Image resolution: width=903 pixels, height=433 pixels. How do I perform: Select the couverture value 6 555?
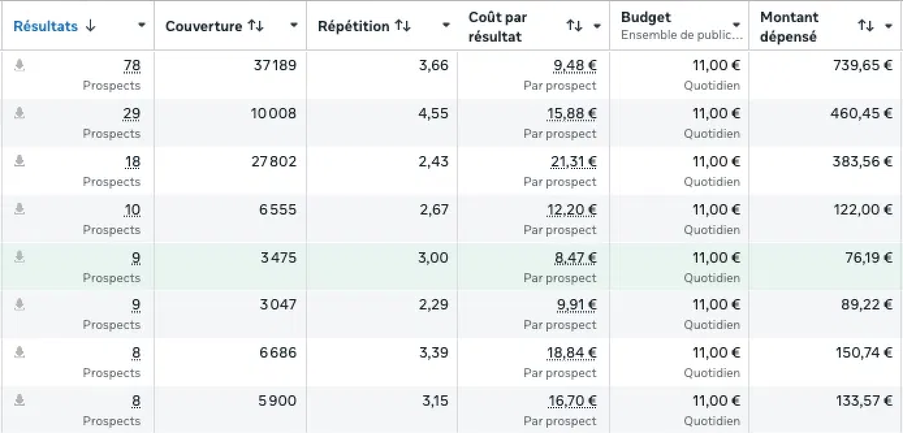pyautogui.click(x=278, y=209)
